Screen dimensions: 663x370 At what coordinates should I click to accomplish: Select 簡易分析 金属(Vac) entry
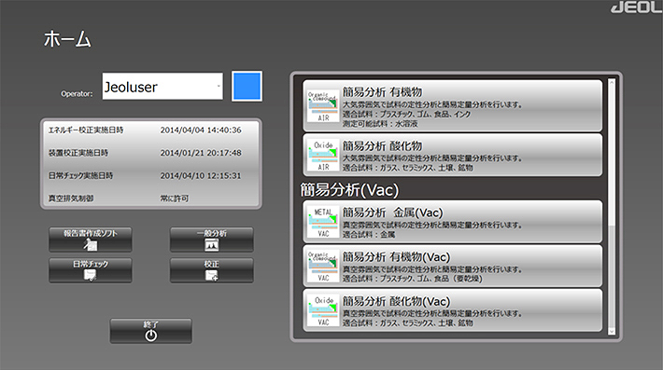453,222
